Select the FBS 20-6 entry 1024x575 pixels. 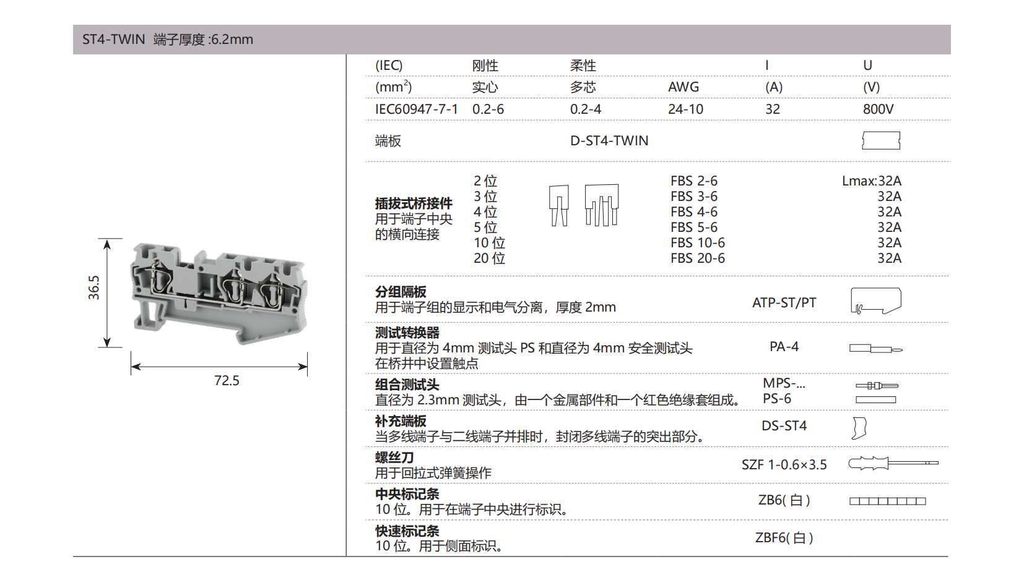coord(696,258)
